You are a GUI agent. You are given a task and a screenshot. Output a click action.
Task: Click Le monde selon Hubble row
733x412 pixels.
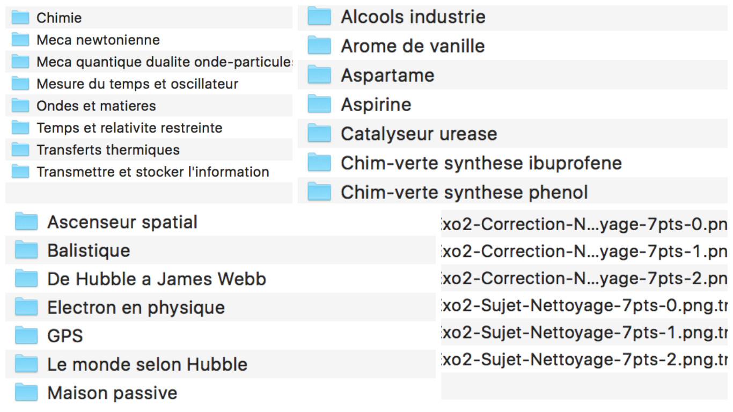tap(221, 364)
